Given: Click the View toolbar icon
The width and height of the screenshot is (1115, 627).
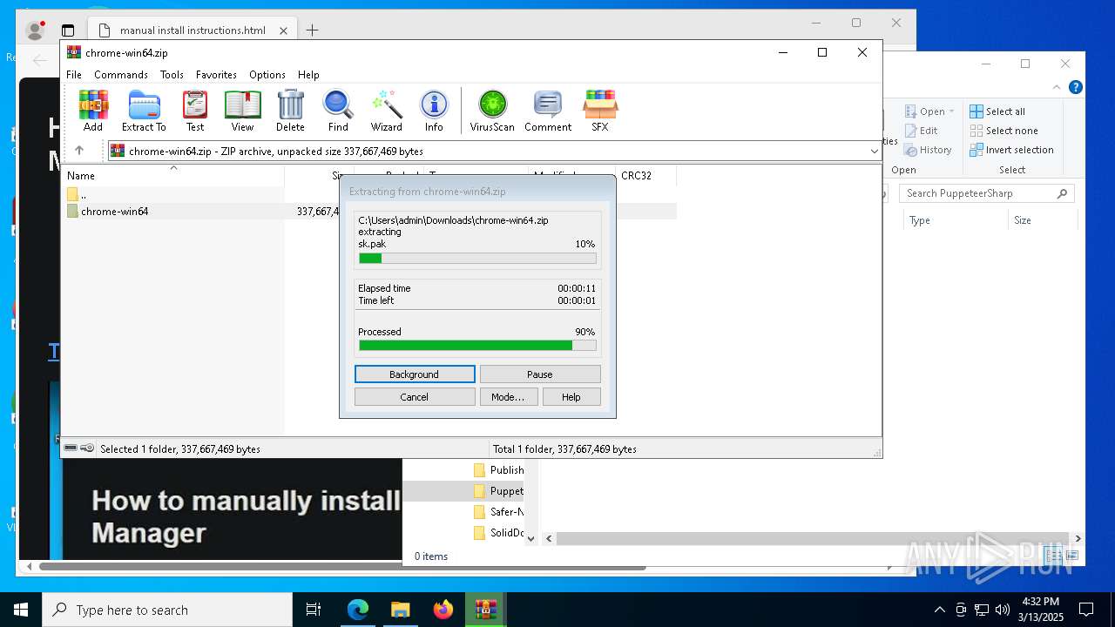Looking at the screenshot, I should [x=242, y=111].
